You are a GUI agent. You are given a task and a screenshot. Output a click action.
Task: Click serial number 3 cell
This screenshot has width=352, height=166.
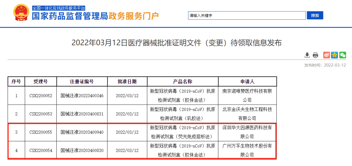pos(16,132)
